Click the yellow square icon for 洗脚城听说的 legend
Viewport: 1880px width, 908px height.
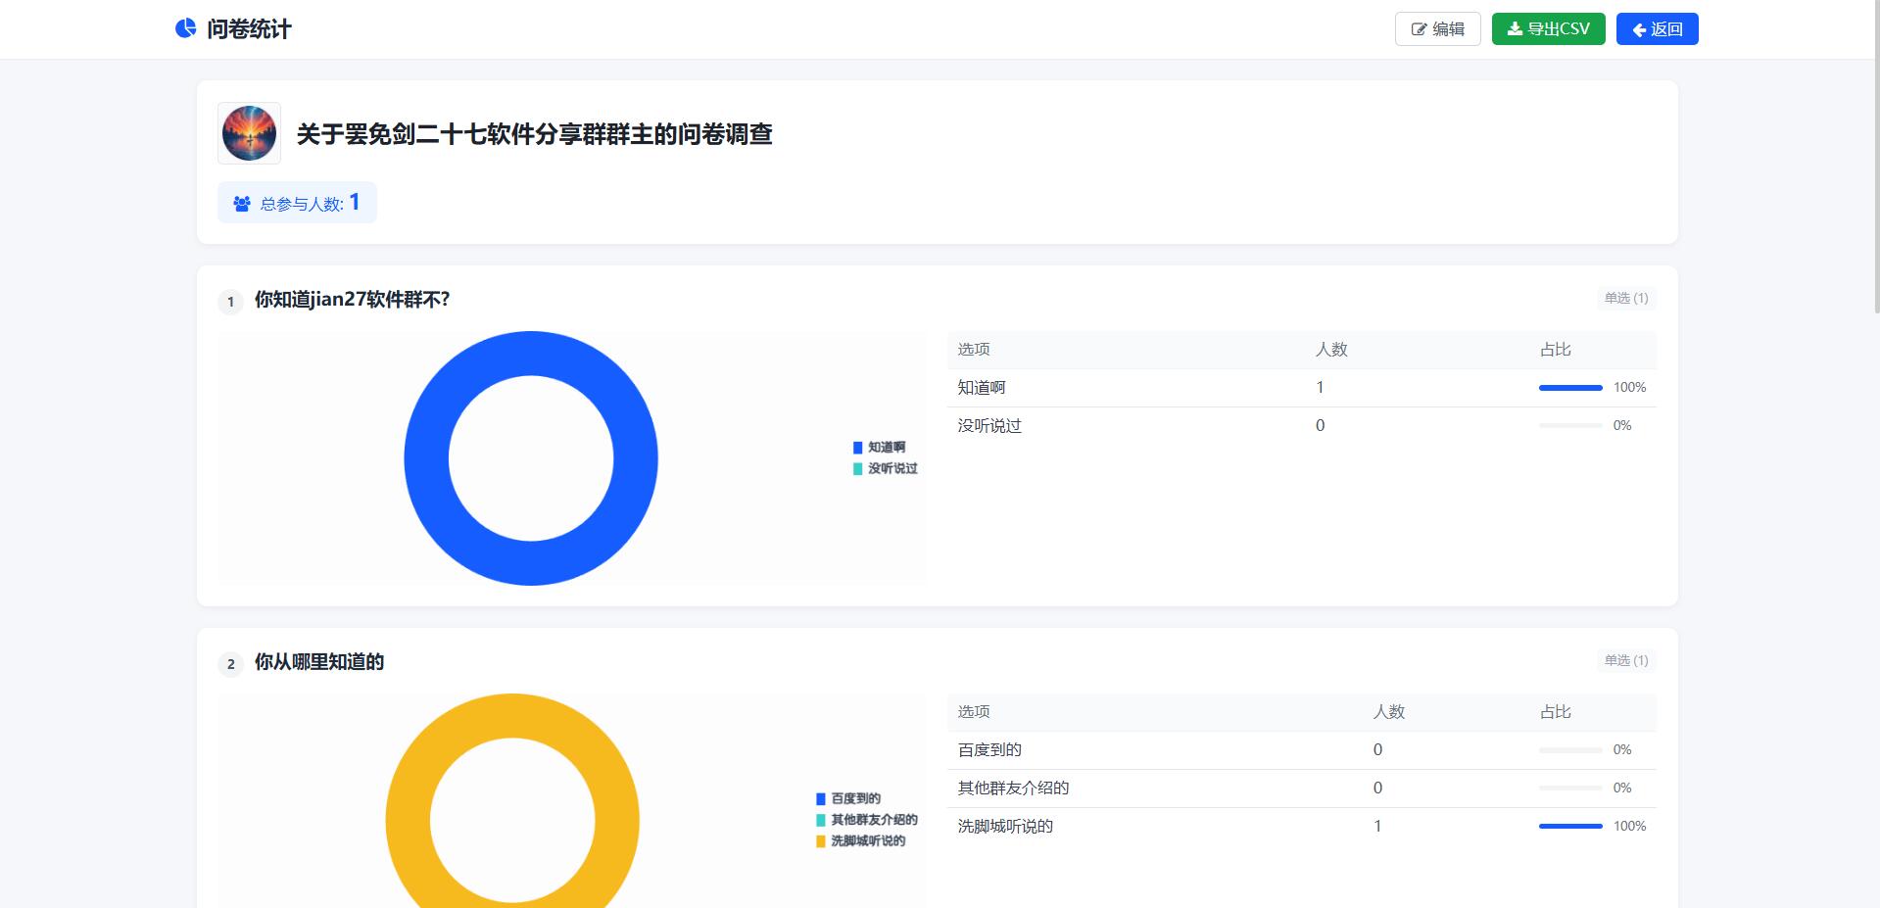(820, 840)
